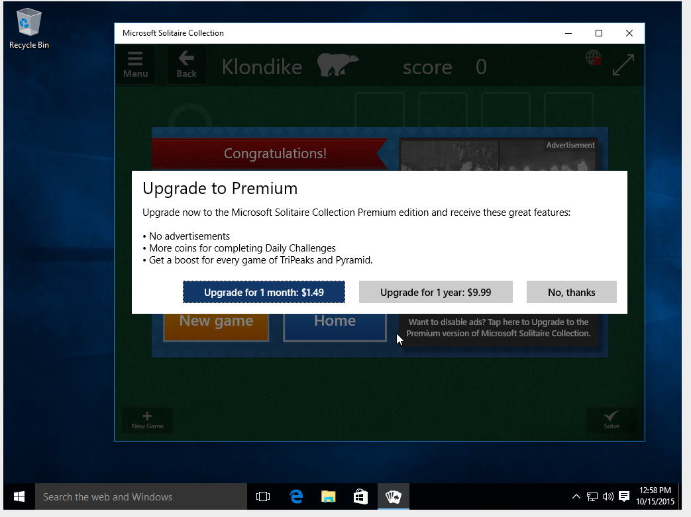Click More coins for completing Daily Challenges text

(242, 248)
